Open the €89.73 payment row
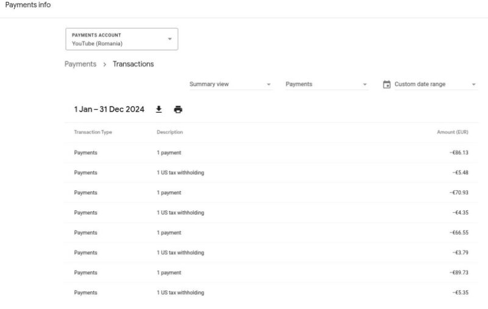 click(x=271, y=272)
